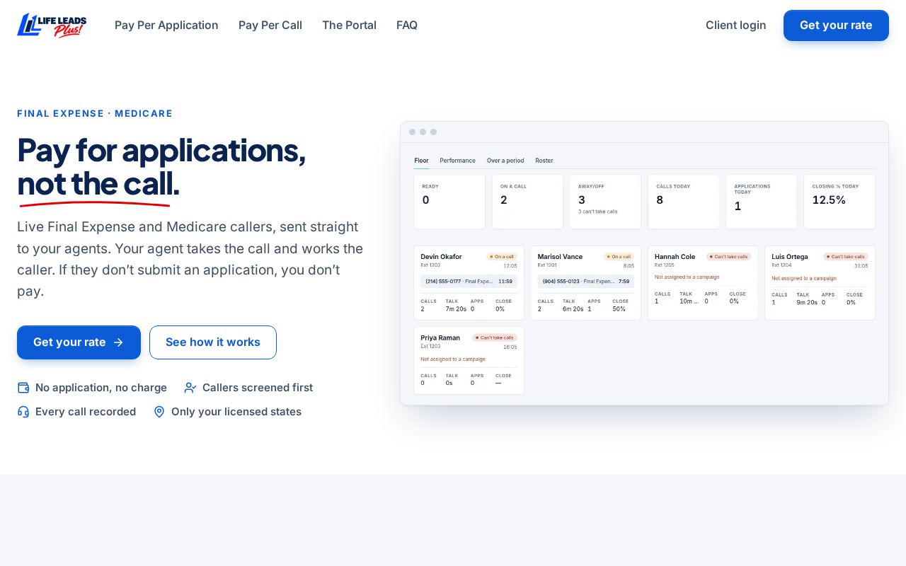The height and width of the screenshot is (566, 906).
Task: Click Ext 1202 under Devin Okafor
Action: point(430,265)
